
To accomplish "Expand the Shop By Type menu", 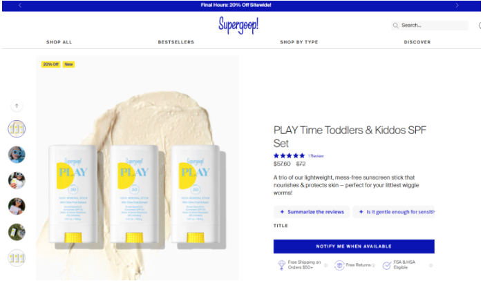I will [299, 42].
